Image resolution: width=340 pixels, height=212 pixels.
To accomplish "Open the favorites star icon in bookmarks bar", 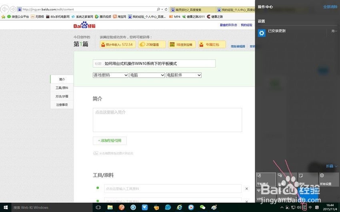I will (3, 17).
